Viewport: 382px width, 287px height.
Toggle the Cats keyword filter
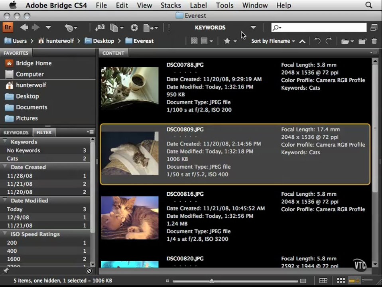(45, 159)
